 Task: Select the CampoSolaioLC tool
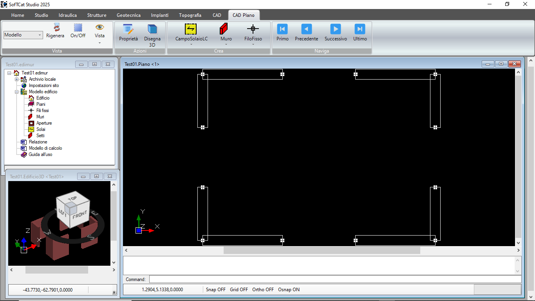(x=191, y=29)
